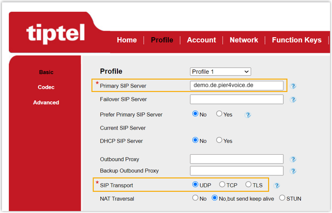
Task: Switch to the Account tab
Action: (201, 40)
